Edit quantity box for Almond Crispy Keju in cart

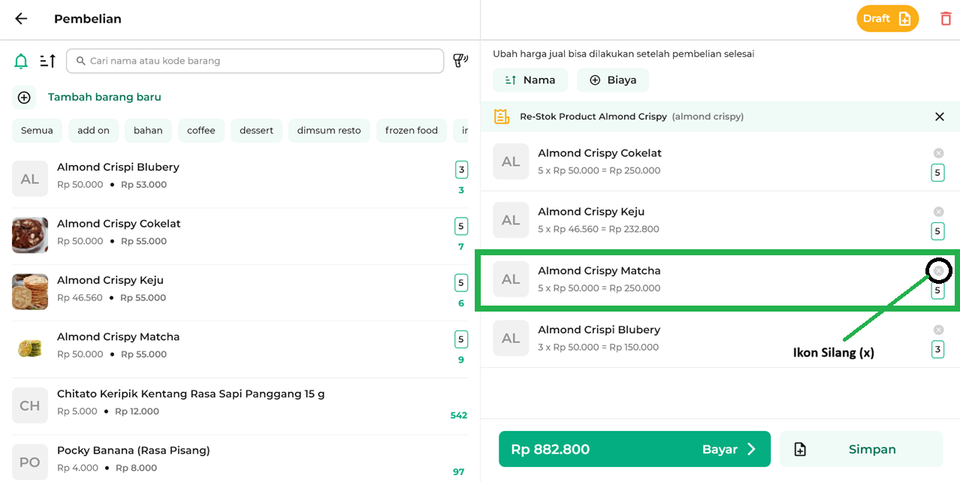(x=937, y=231)
